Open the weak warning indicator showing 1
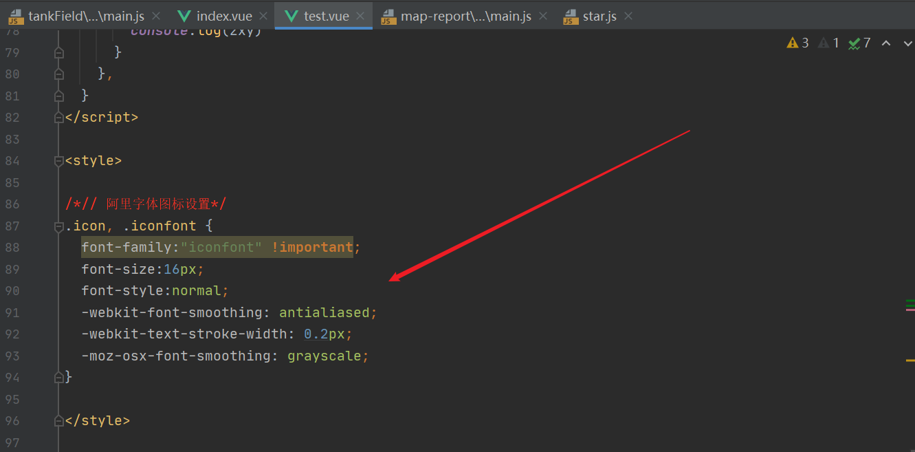Viewport: 915px width, 452px height. pyautogui.click(x=829, y=43)
